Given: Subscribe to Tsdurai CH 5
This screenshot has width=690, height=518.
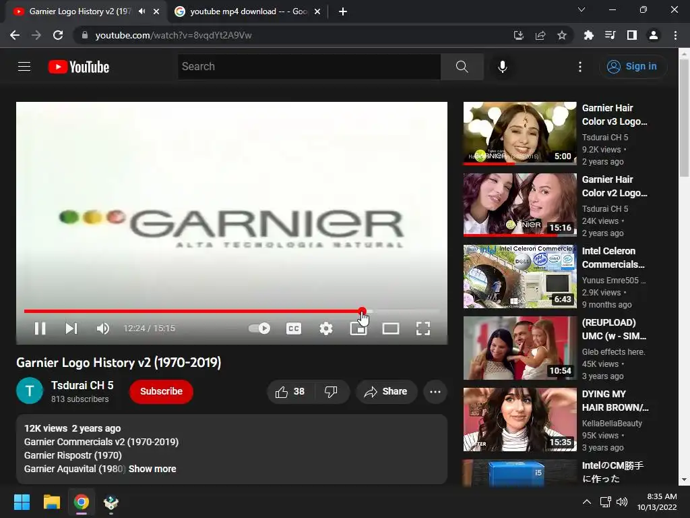Looking at the screenshot, I should click(x=161, y=392).
